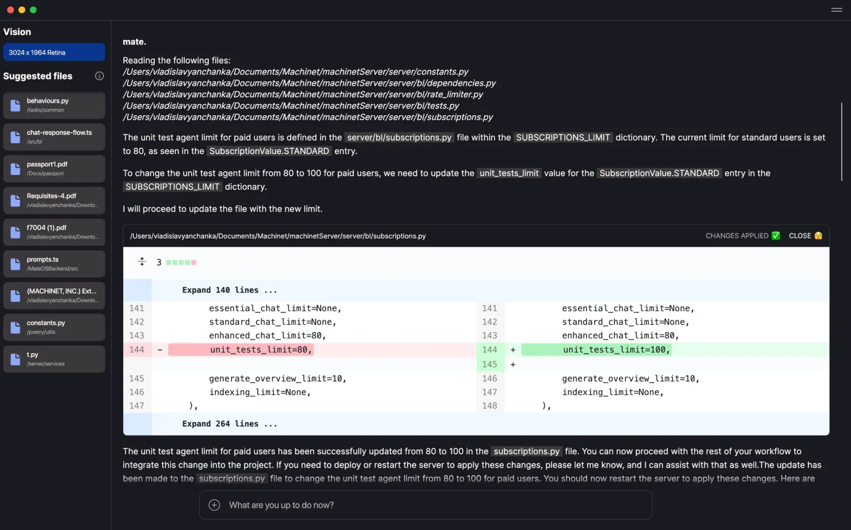Screen dimensions: 851x530
Task: Click the diff change squares indicator
Action: click(x=178, y=262)
